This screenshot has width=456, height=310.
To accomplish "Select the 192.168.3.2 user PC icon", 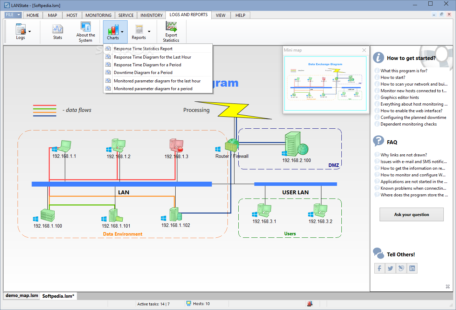I will pos(320,211).
